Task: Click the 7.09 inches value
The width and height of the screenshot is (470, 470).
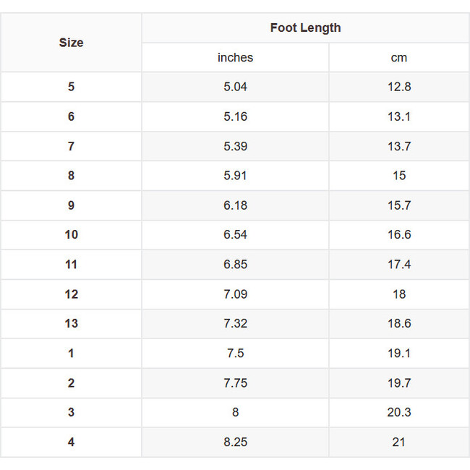Action: pyautogui.click(x=235, y=294)
